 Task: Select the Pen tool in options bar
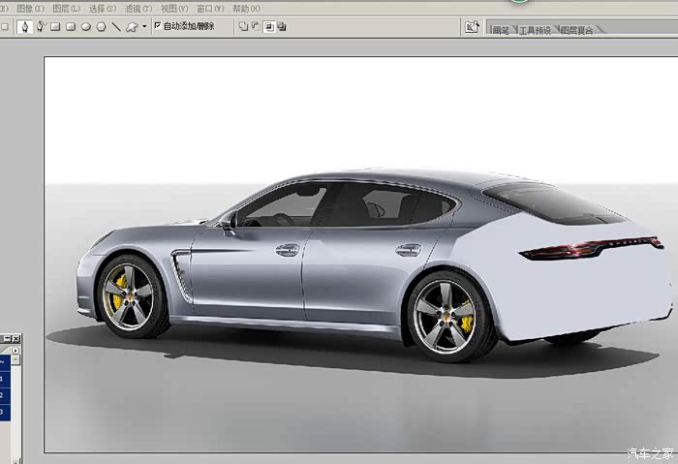click(25, 27)
